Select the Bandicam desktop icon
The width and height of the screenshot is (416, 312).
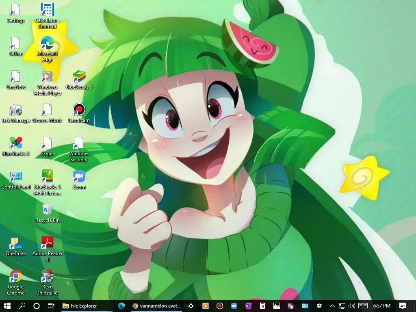tap(79, 113)
